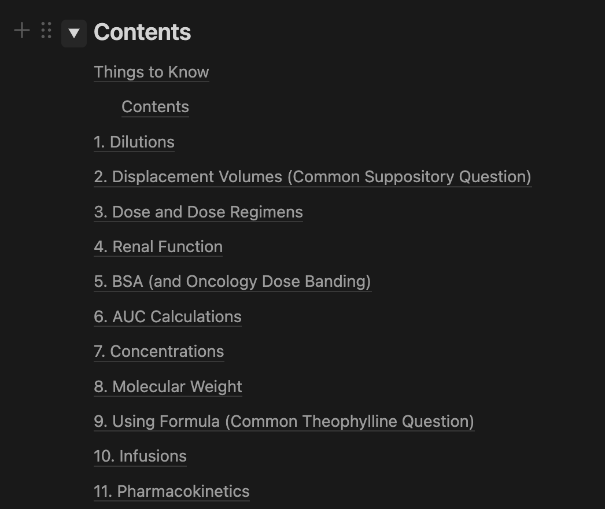Go to 6. AUC Calculations
Image resolution: width=605 pixels, height=509 pixels.
[x=168, y=317]
